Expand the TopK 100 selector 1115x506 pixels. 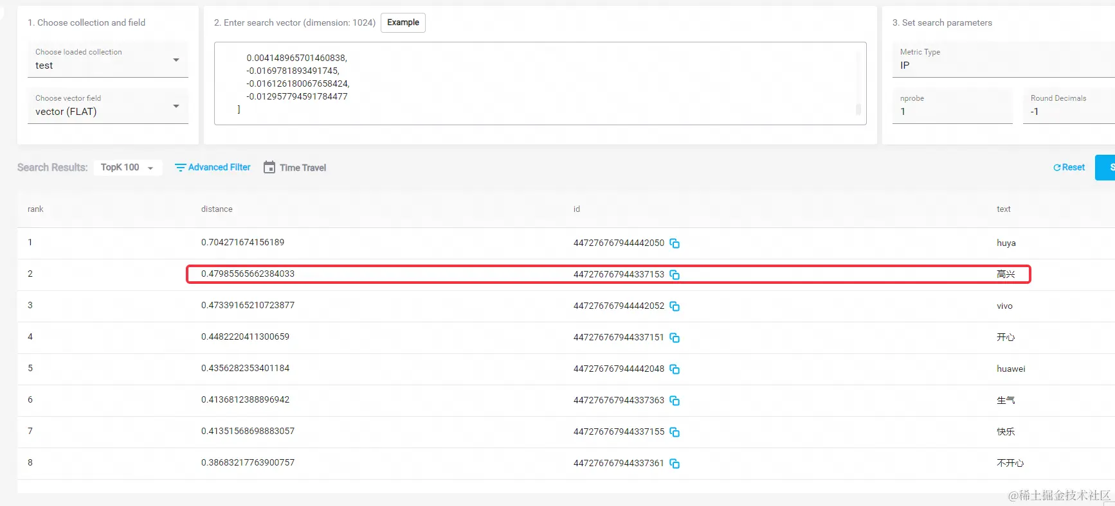click(x=128, y=168)
